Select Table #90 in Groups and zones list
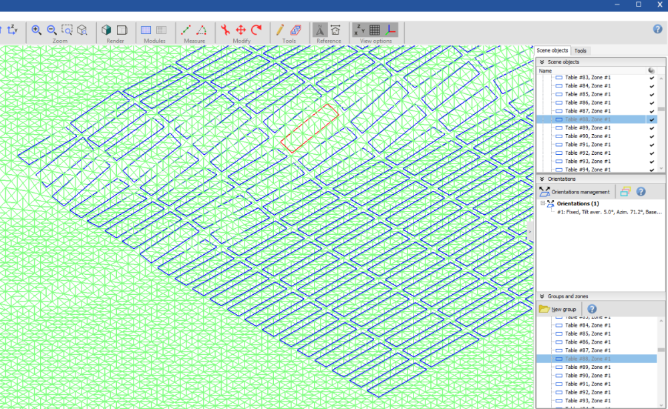This screenshot has height=409, width=668. (x=587, y=376)
